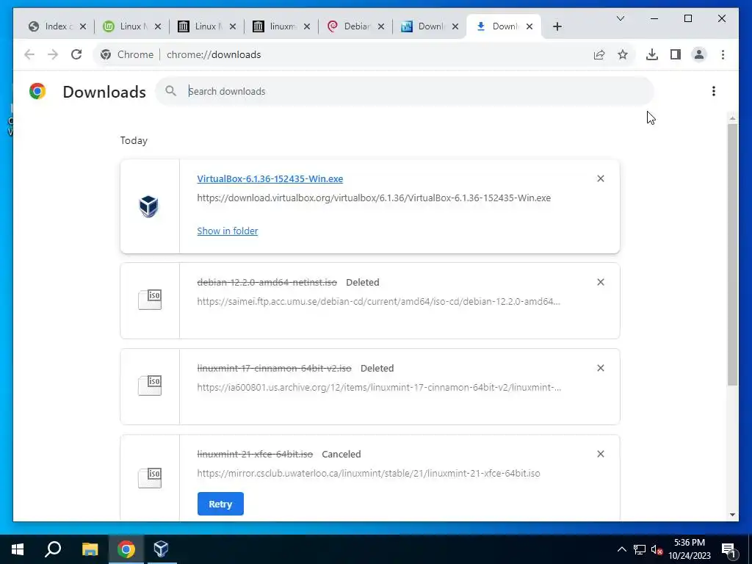Switch to the linuxm archive tab
The image size is (752, 564).
282,26
